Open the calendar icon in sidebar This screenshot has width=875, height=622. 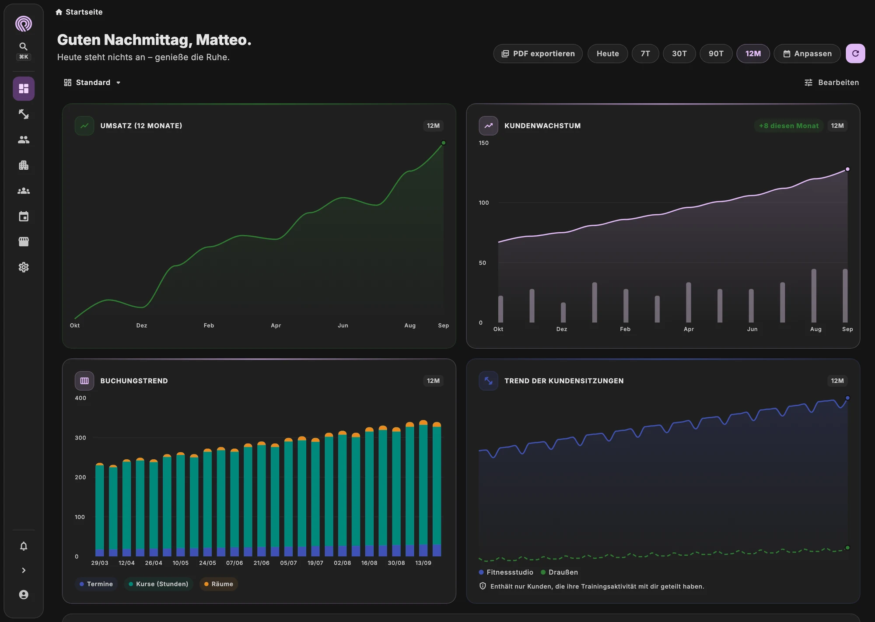24,216
